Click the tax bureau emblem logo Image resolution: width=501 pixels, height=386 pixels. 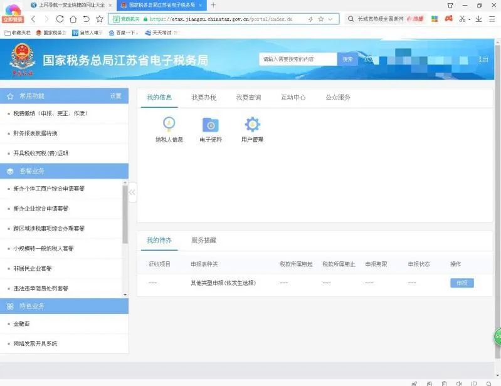click(23, 60)
